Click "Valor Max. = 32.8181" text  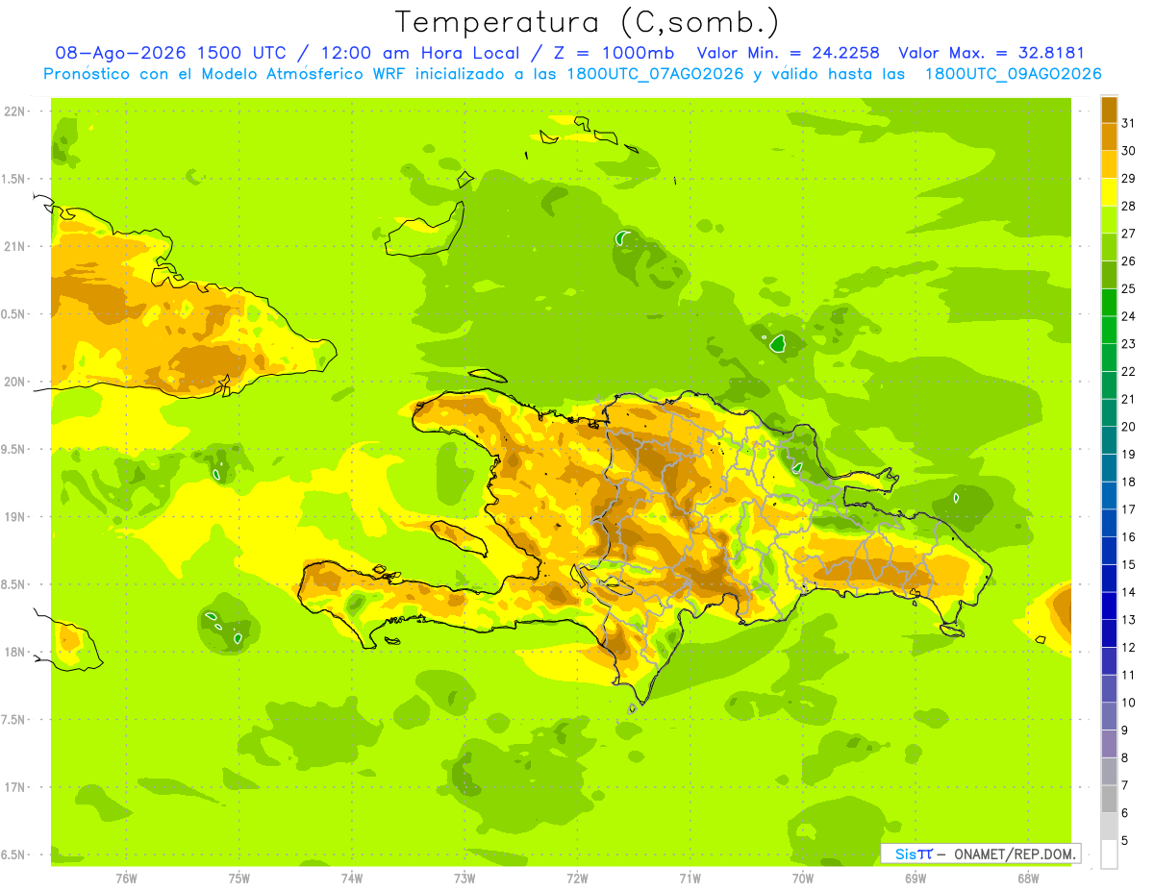pyautogui.click(x=991, y=53)
